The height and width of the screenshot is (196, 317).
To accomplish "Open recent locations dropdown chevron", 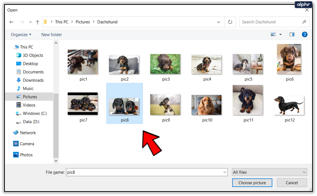I will pos(30,22).
